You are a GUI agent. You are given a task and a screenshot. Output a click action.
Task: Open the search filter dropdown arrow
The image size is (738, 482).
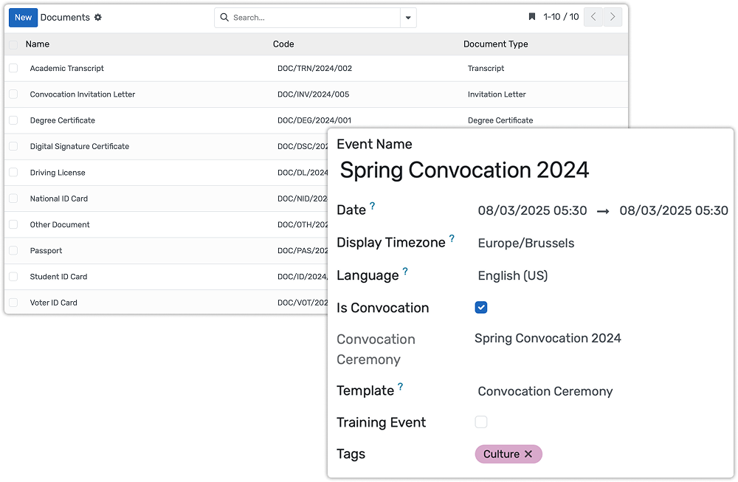408,17
